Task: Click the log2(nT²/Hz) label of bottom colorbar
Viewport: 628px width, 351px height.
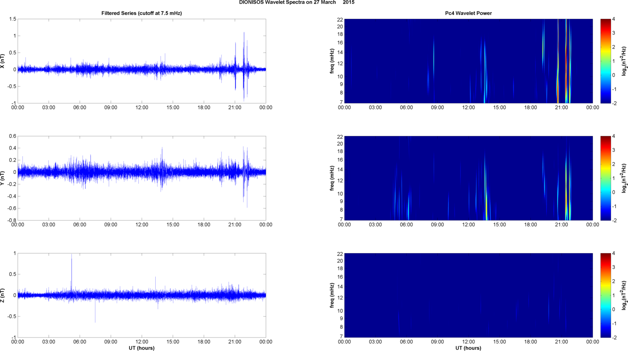Action: click(624, 296)
